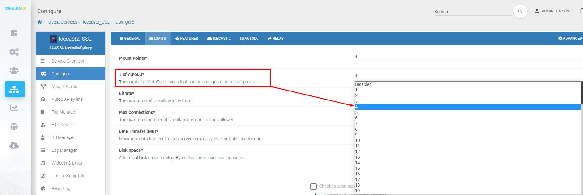This screenshot has width=583, height=195.
Task: Switch to the General tab
Action: 130,39
